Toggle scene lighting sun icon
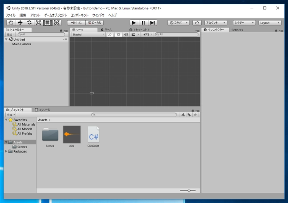This screenshot has height=203, width=288. [119, 34]
